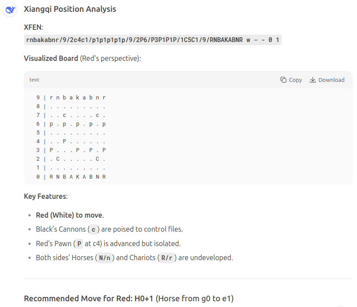Viewport: 357px width, 307px height.
Task: Click the inline code 'R/r' for Chariots
Action: coord(167,258)
